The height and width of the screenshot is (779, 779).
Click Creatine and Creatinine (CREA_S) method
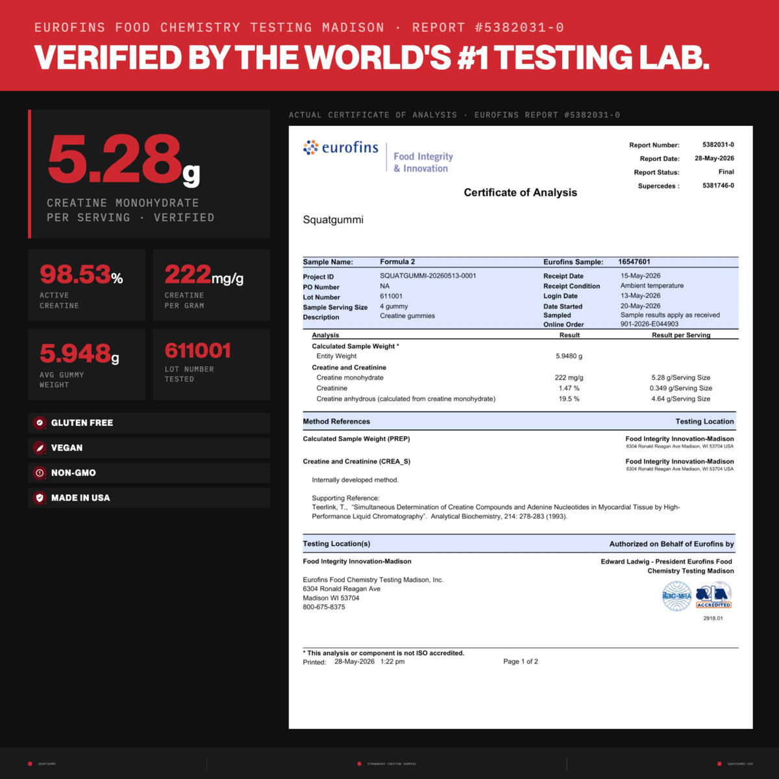(356, 462)
